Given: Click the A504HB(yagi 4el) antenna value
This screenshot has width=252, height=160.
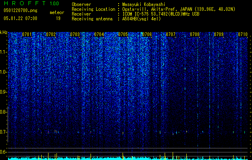Looking at the screenshot, I should point(141,19).
